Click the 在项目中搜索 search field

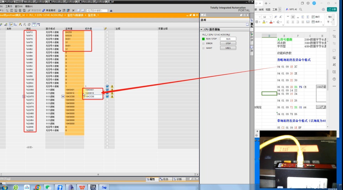tap(97, 11)
